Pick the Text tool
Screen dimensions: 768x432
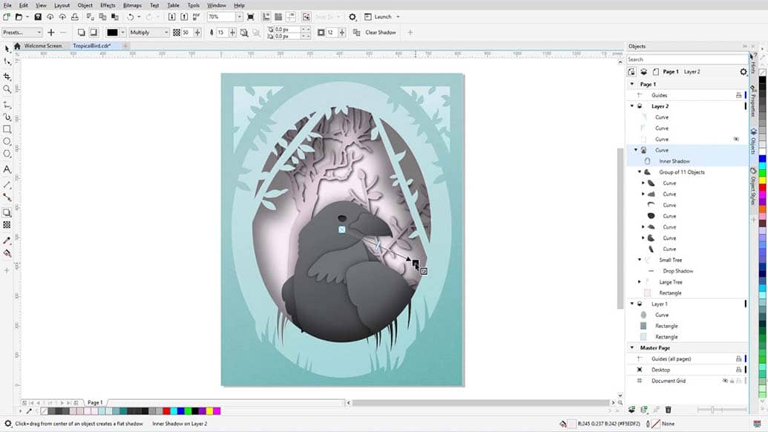point(7,169)
